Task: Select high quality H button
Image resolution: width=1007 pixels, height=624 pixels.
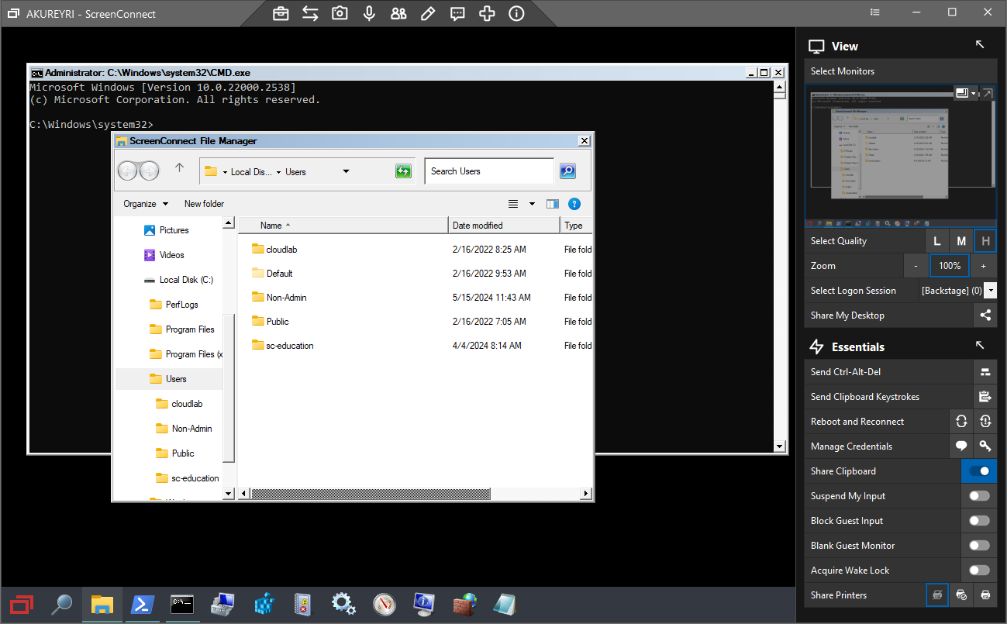Action: click(985, 241)
